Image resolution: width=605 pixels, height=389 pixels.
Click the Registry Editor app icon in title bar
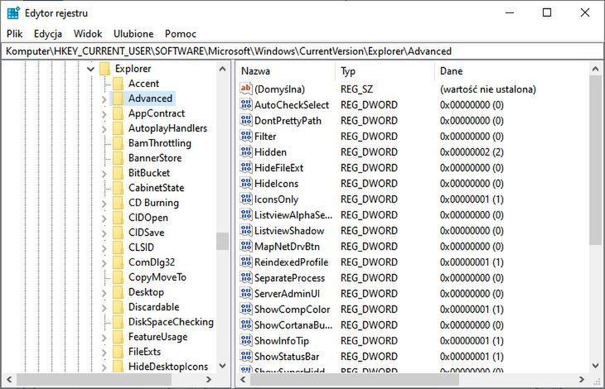(x=13, y=12)
